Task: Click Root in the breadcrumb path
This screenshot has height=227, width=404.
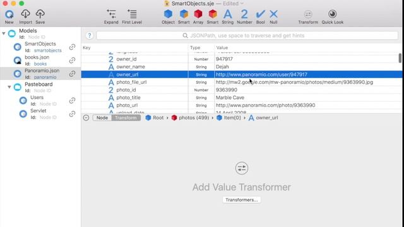Action: 155,118
